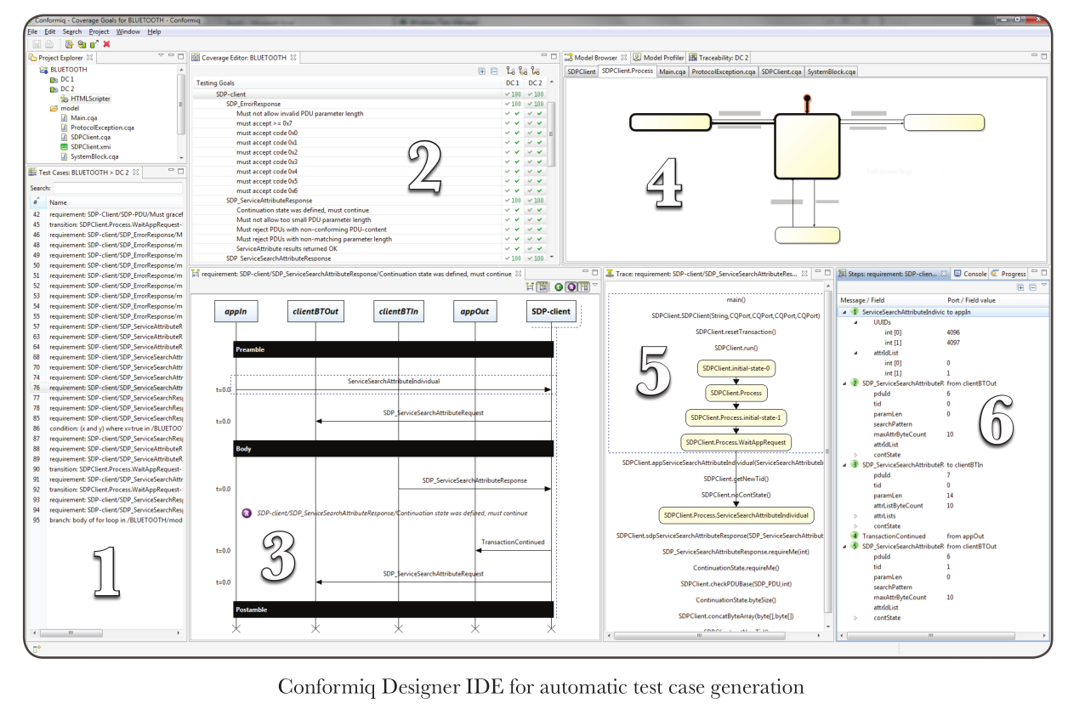Collapse step 2 SDP_ServiceSearchAttributeR from clientBTOut

click(x=844, y=383)
